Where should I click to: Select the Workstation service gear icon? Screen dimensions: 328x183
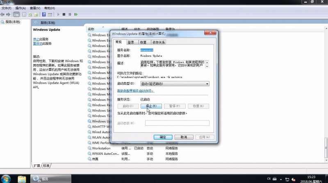tap(89, 148)
